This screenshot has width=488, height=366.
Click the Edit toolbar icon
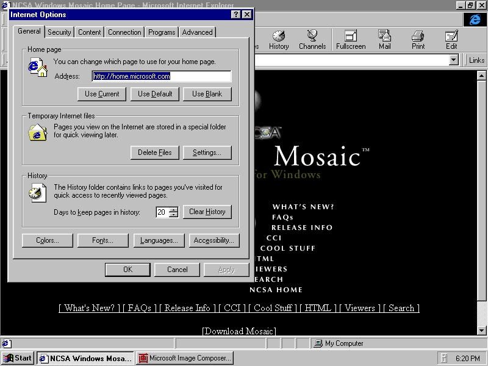(x=451, y=40)
